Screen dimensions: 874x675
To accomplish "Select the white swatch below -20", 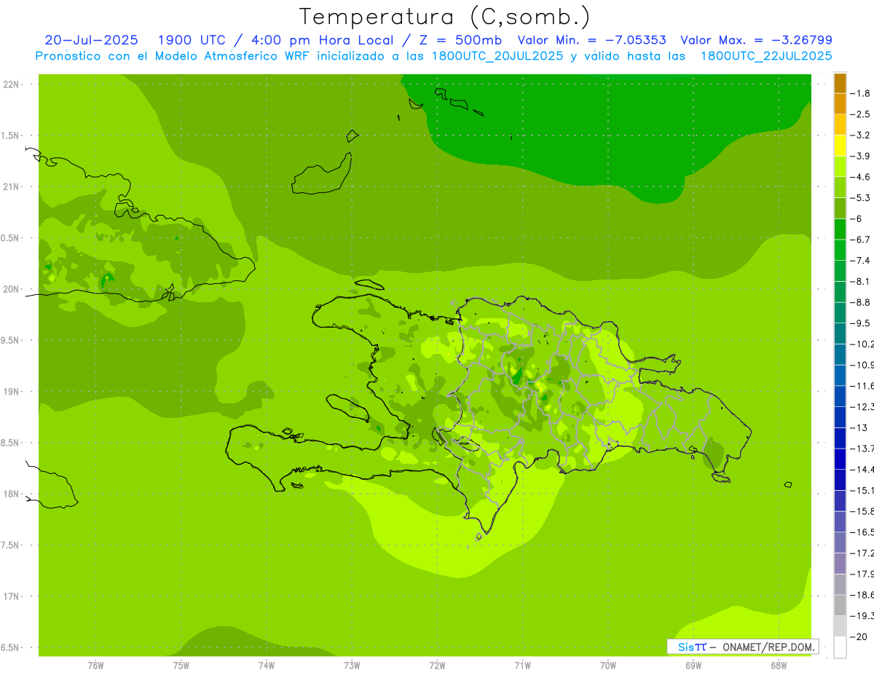I will (840, 647).
